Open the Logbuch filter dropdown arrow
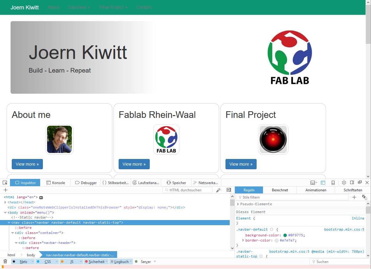The image size is (371, 269). [x=131, y=261]
